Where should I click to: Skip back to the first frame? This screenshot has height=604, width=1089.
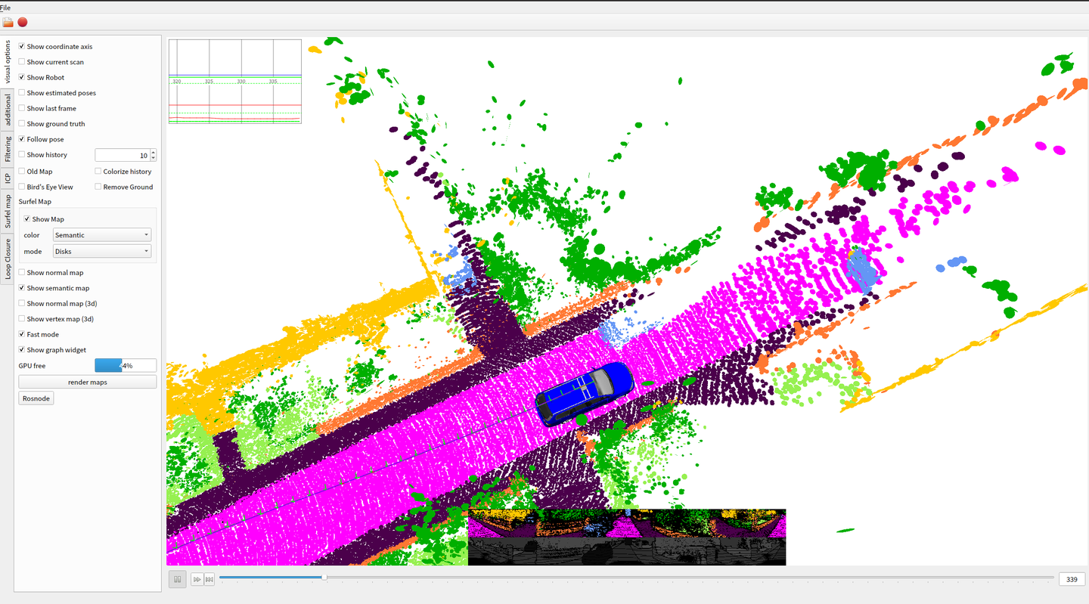click(209, 578)
